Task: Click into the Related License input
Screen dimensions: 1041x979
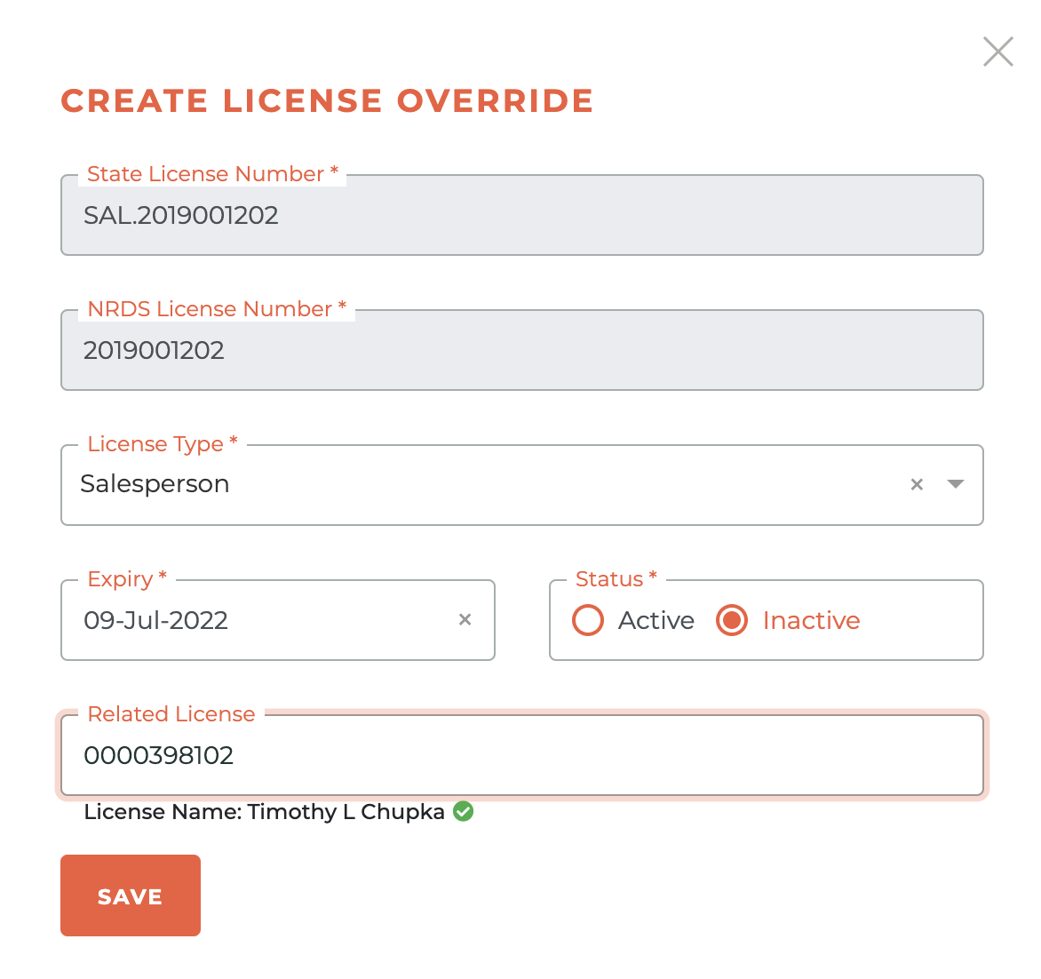Action: pyautogui.click(x=521, y=756)
